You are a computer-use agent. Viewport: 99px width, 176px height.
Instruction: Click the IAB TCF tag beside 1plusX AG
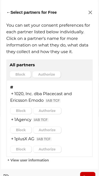click(x=44, y=139)
